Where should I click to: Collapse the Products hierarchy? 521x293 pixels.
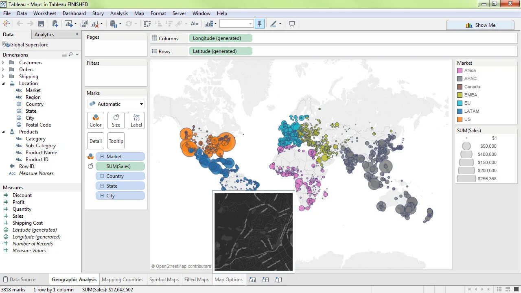pyautogui.click(x=3, y=132)
